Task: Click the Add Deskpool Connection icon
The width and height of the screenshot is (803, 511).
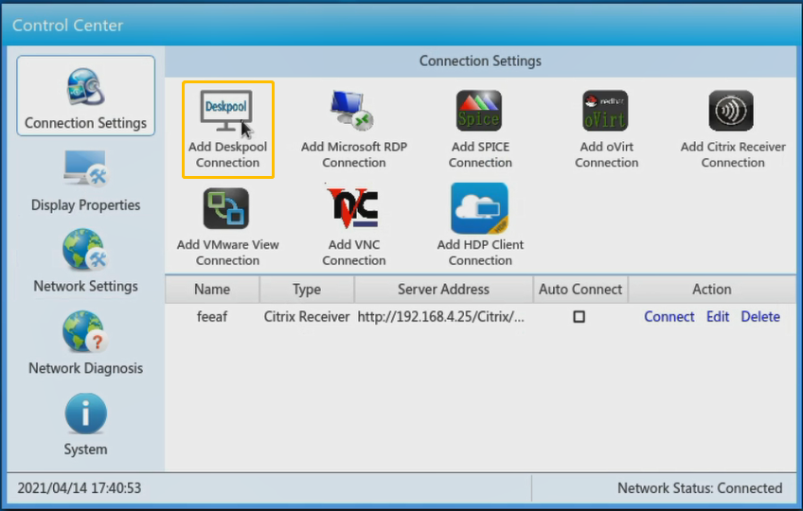Action: pyautogui.click(x=225, y=111)
